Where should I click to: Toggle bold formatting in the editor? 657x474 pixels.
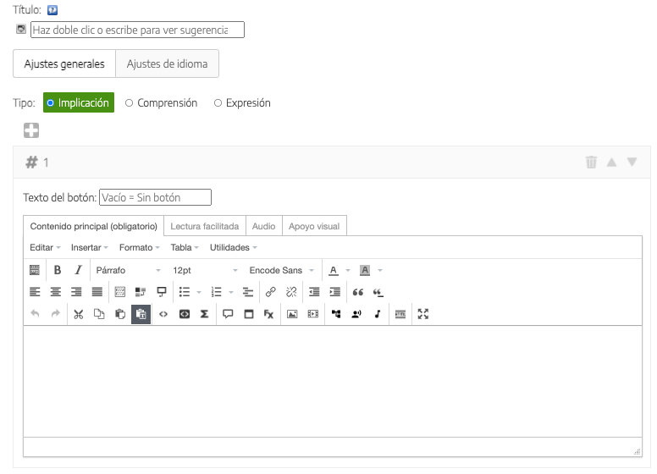click(x=58, y=270)
